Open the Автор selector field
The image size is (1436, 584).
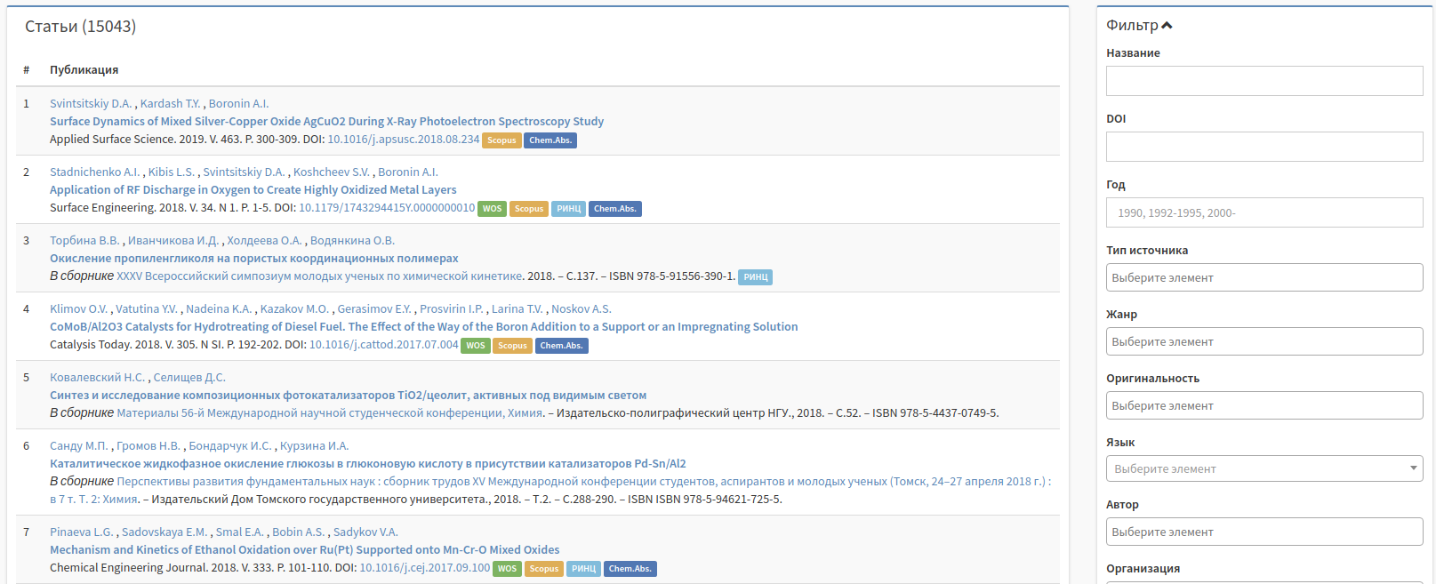[x=1264, y=532]
